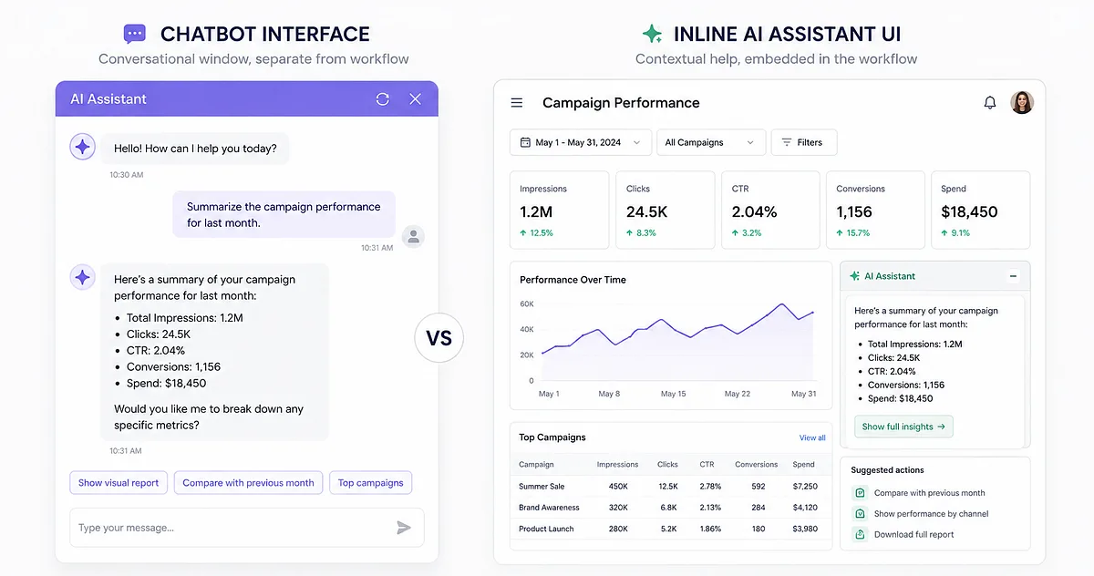The image size is (1094, 576).
Task: Choose the Top campaigns quick reply chip
Action: point(371,483)
